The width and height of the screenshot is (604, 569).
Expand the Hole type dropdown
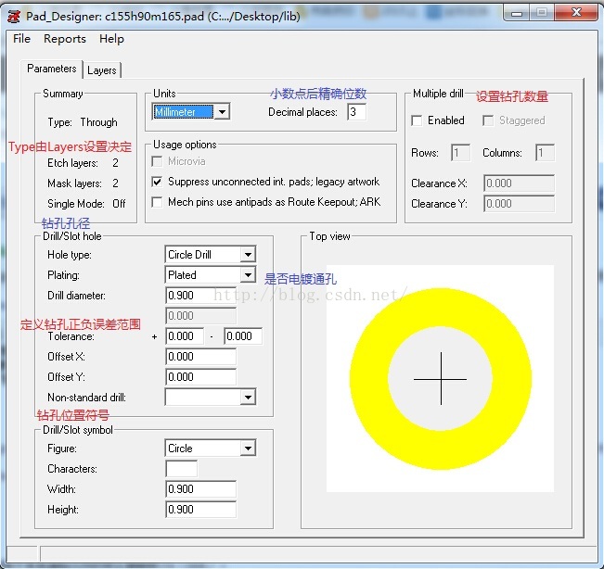[x=247, y=255]
